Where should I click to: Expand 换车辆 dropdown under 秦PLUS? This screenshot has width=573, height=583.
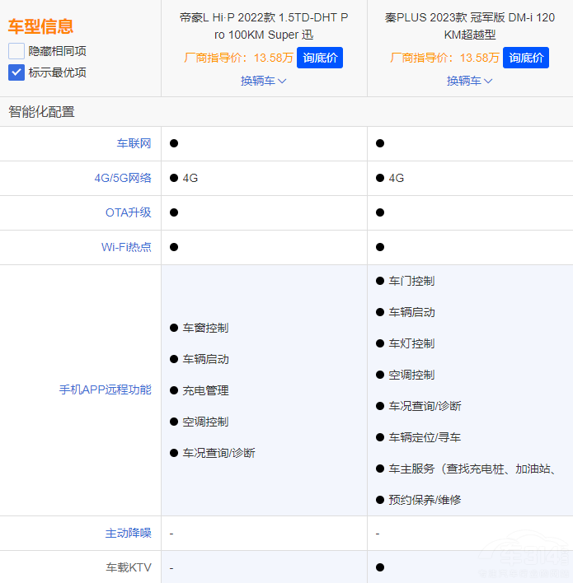tap(470, 81)
